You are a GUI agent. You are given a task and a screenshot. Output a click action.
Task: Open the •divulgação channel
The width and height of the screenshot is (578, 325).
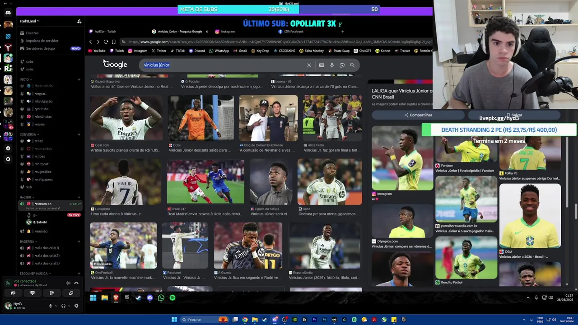pos(43,101)
